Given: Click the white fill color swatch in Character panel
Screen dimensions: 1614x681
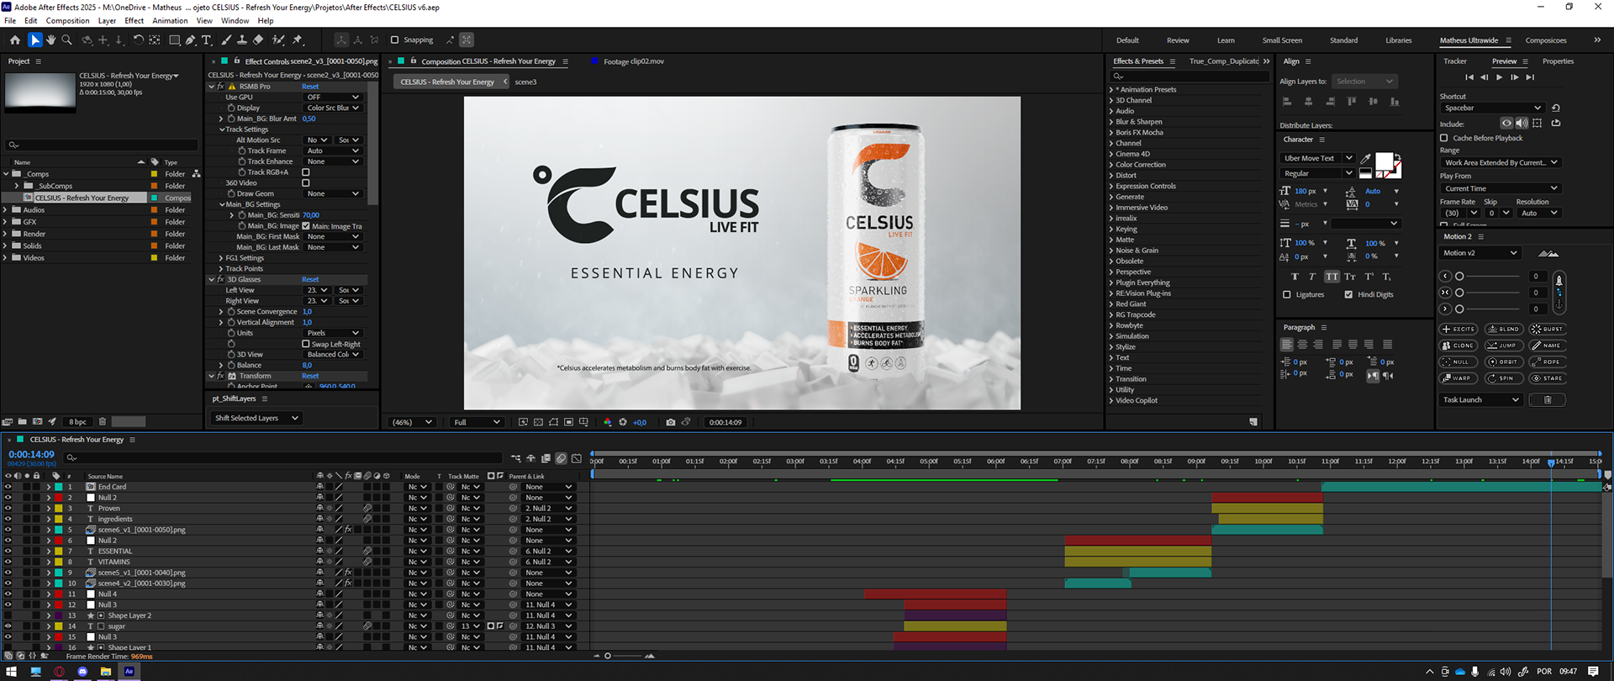Looking at the screenshot, I should pyautogui.click(x=1384, y=161).
